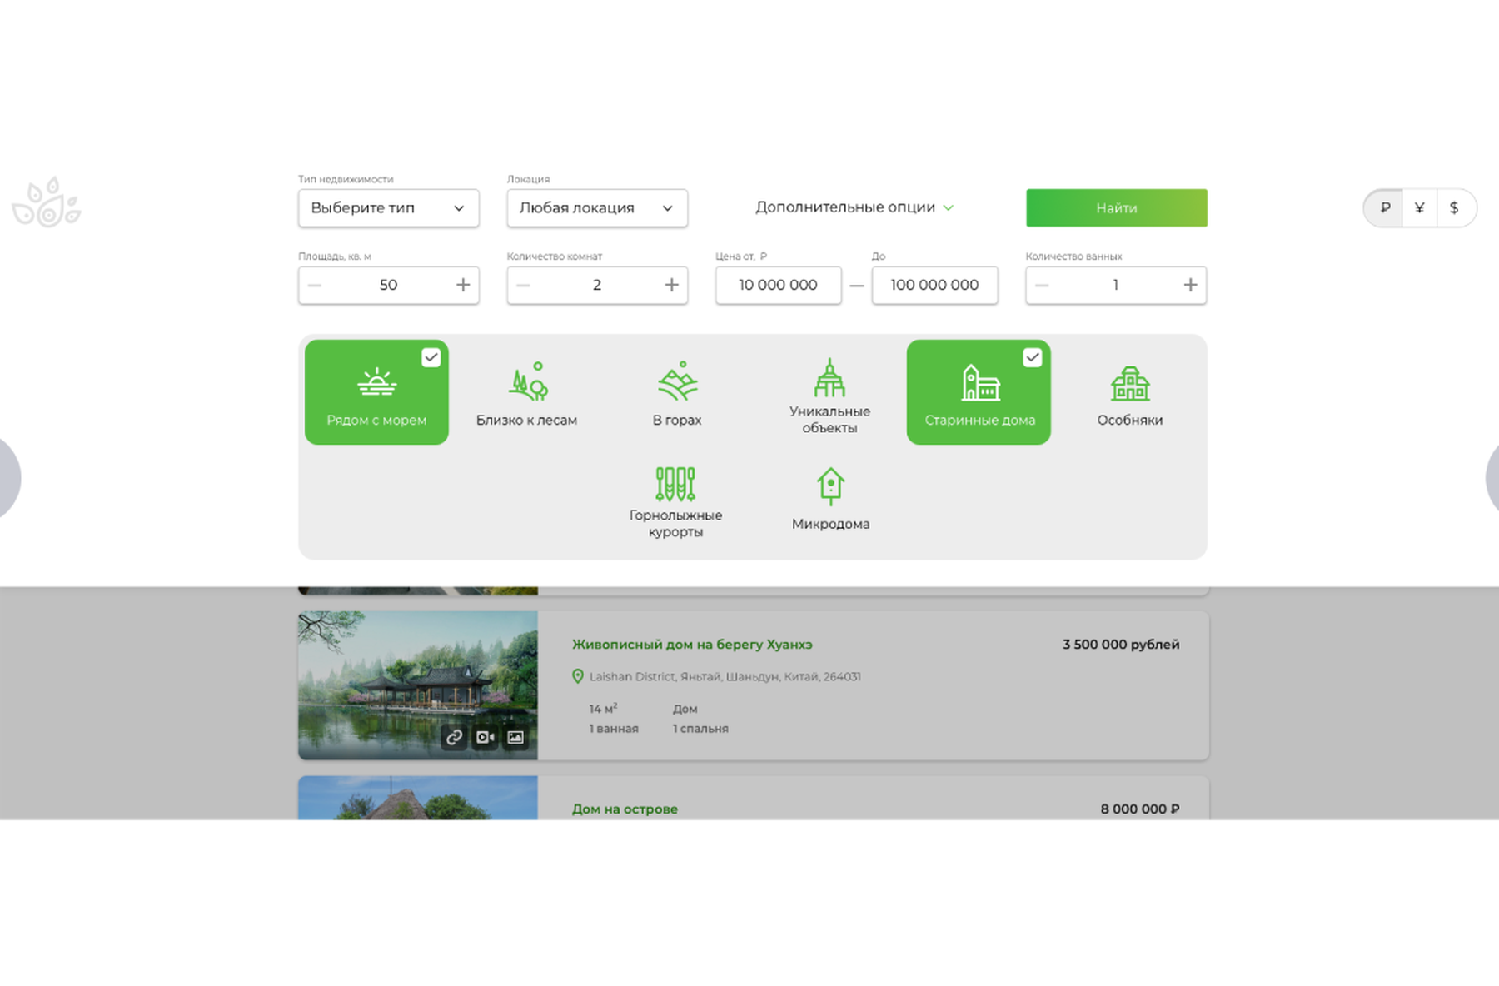Select the 'В горах' mountains category icon
This screenshot has width=1499, height=986.
click(x=677, y=381)
